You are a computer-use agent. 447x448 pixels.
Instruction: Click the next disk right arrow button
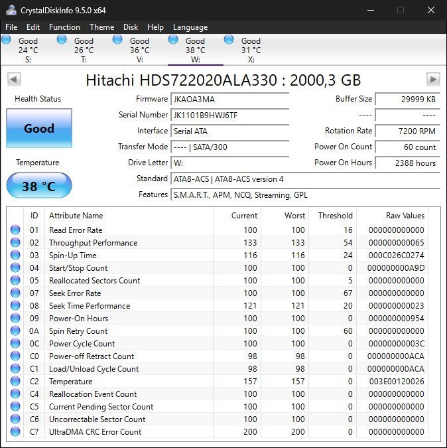tap(433, 80)
